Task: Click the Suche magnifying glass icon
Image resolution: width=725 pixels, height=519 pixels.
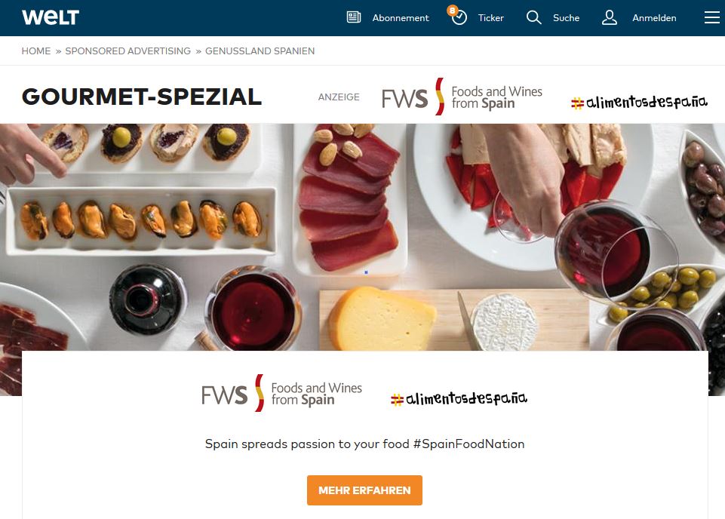Action: pos(533,17)
